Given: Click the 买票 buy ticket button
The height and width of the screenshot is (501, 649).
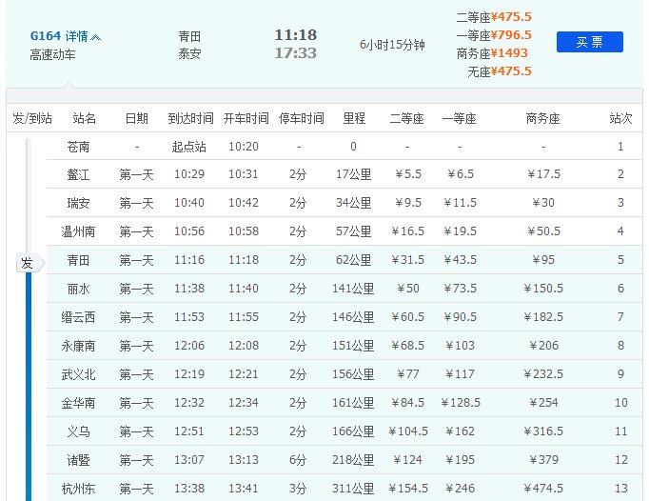Looking at the screenshot, I should coord(589,42).
